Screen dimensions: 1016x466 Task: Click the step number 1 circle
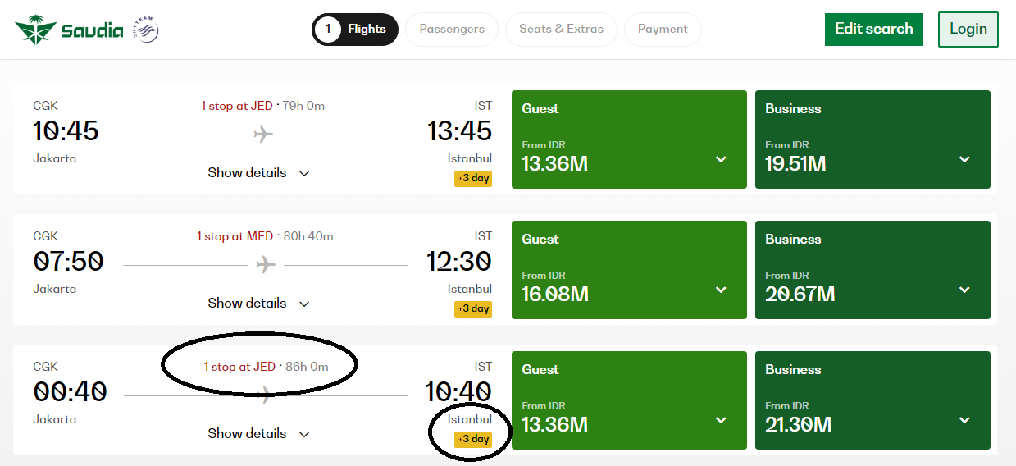tap(328, 30)
